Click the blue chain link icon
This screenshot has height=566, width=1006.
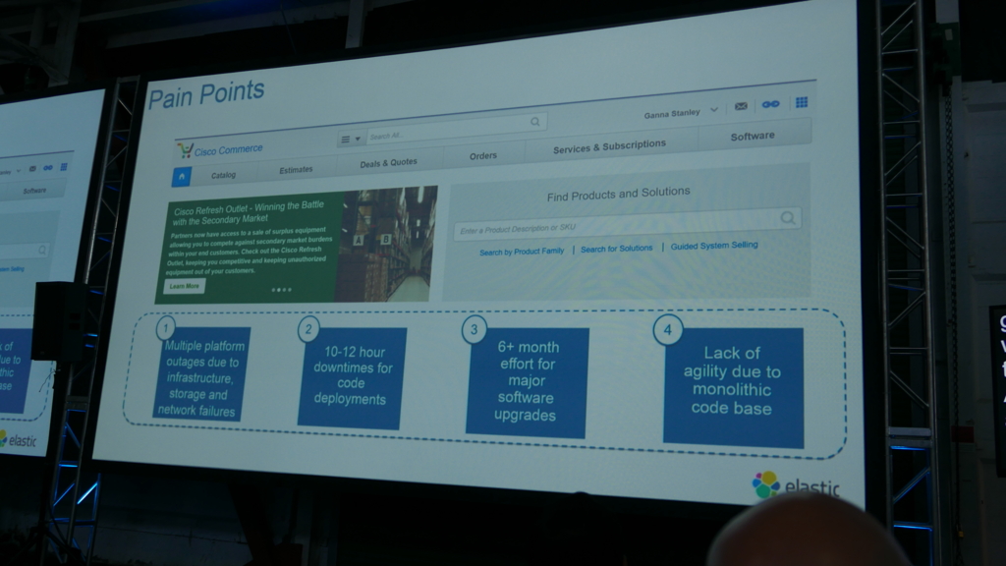click(x=770, y=104)
